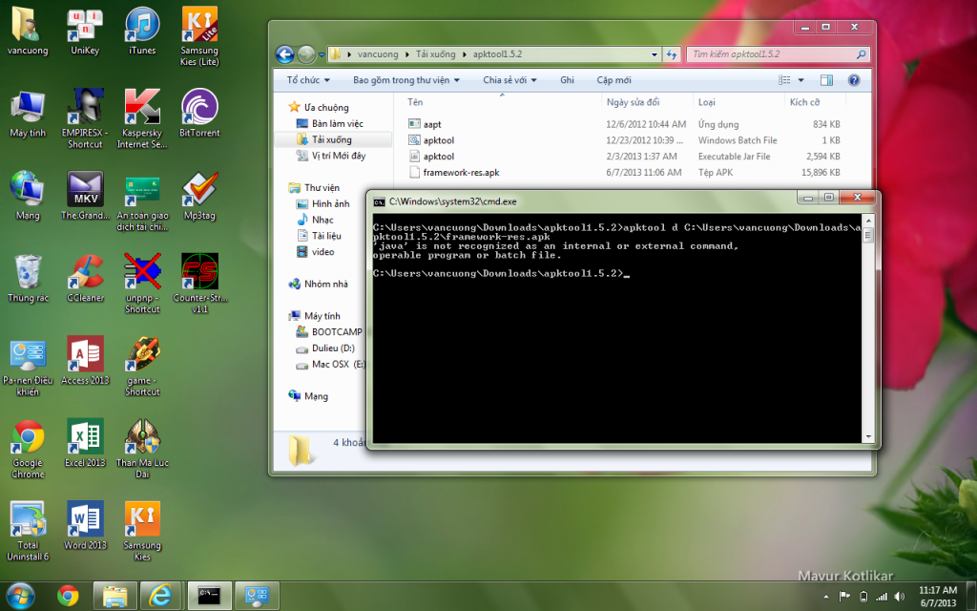This screenshot has width=977, height=611.
Task: Go back in Explorer navigation
Action: coord(284,54)
